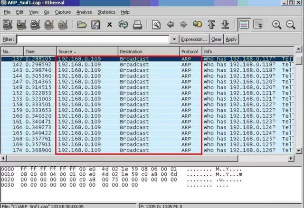This screenshot has height=208, width=304.
Task: Open a capture file folder icon
Action: point(82,25)
